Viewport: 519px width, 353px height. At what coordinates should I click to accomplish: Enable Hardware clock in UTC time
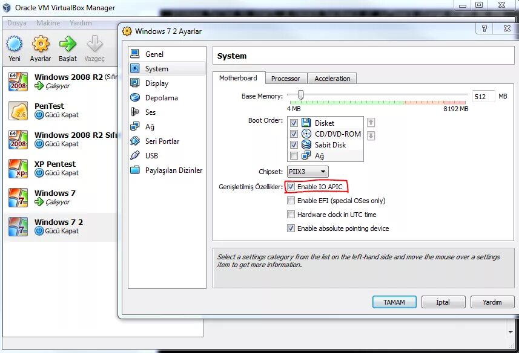291,215
